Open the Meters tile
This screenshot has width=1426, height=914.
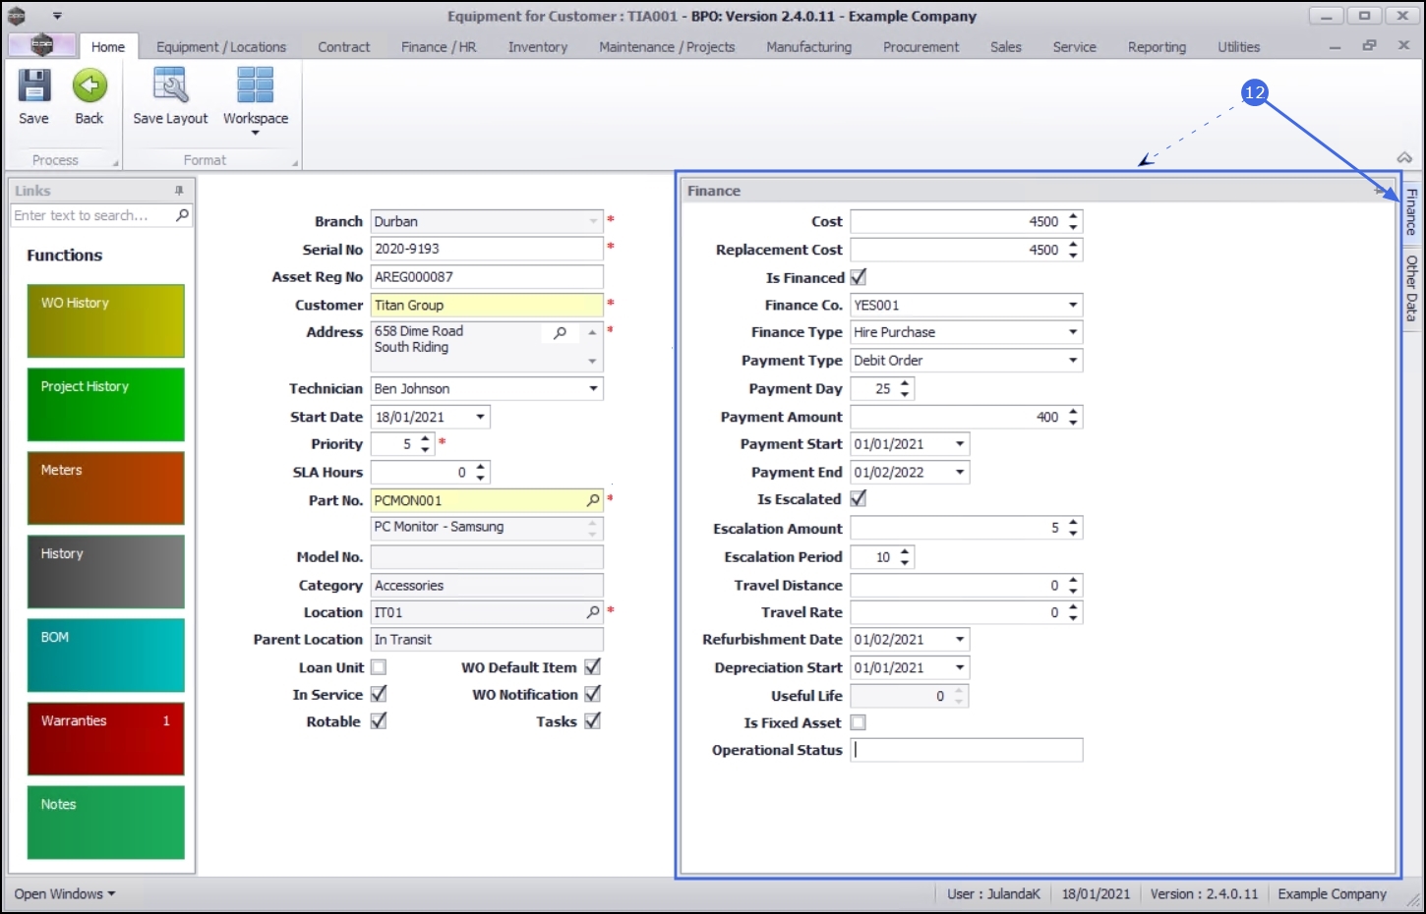[106, 488]
